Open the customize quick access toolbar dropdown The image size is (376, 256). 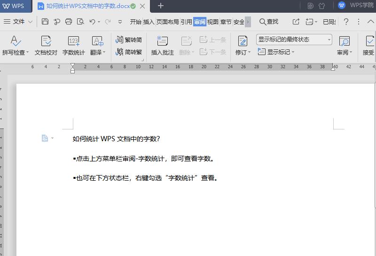click(120, 22)
